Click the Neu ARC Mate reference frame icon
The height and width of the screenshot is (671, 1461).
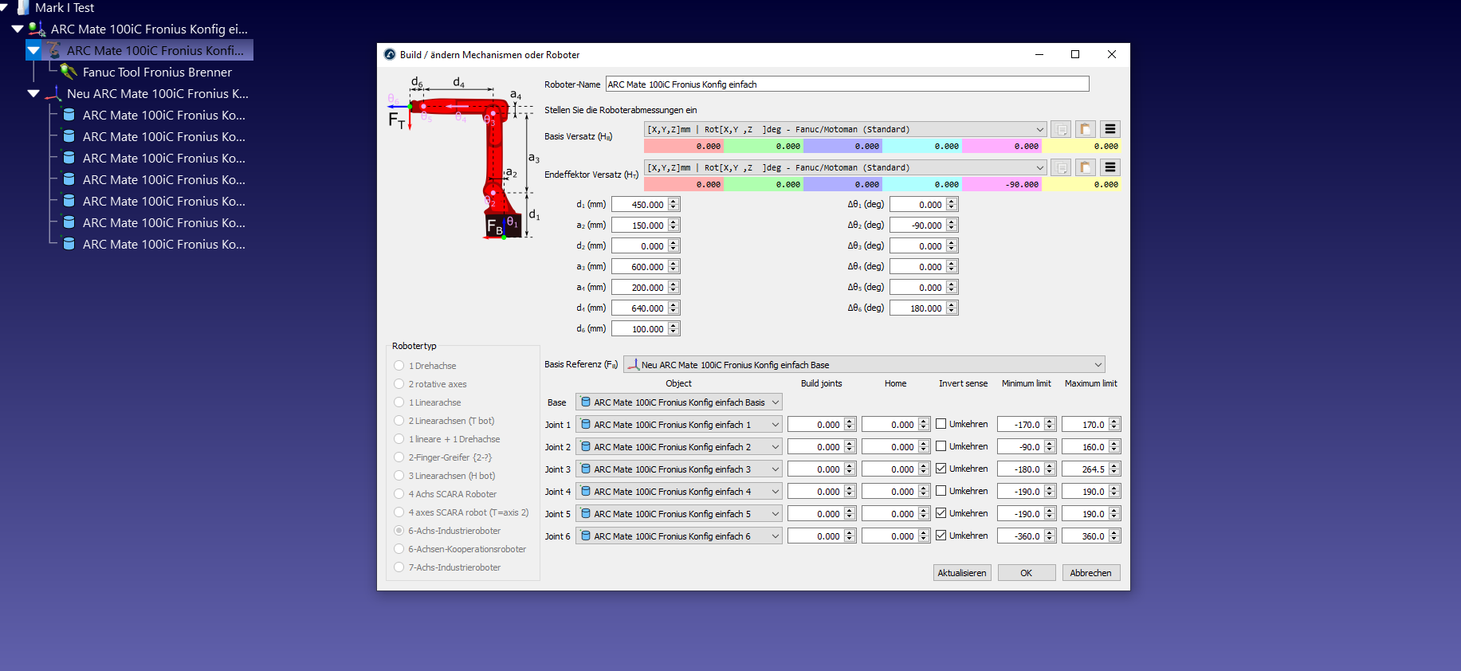tap(53, 94)
